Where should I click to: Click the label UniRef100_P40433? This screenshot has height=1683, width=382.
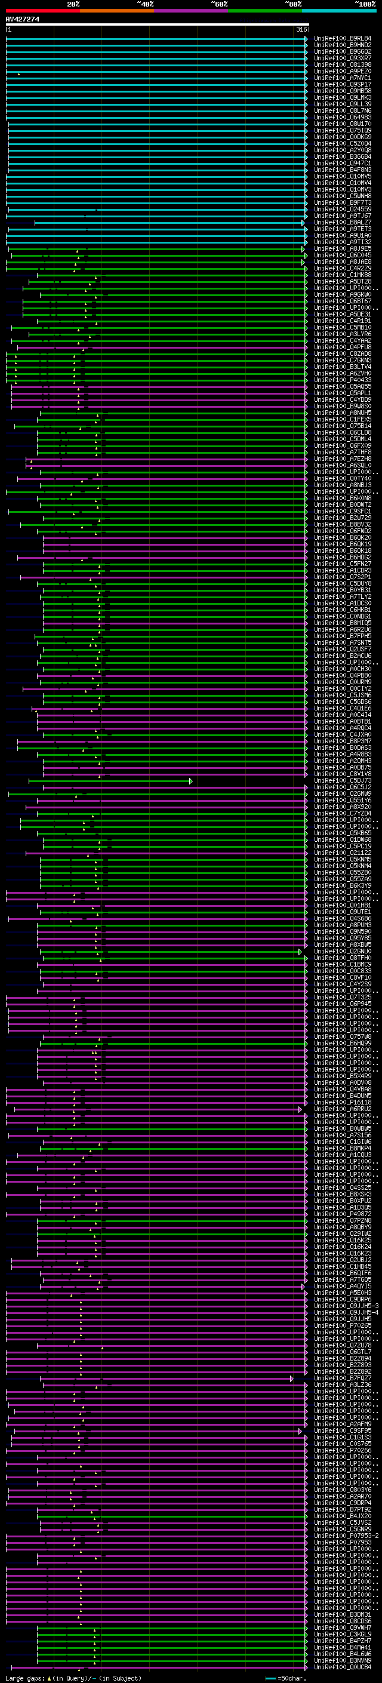(x=342, y=380)
